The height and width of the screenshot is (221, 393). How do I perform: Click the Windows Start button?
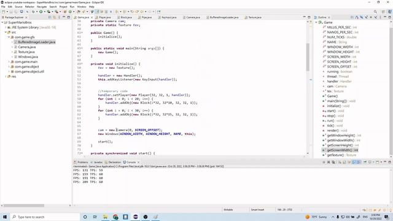click(5, 217)
